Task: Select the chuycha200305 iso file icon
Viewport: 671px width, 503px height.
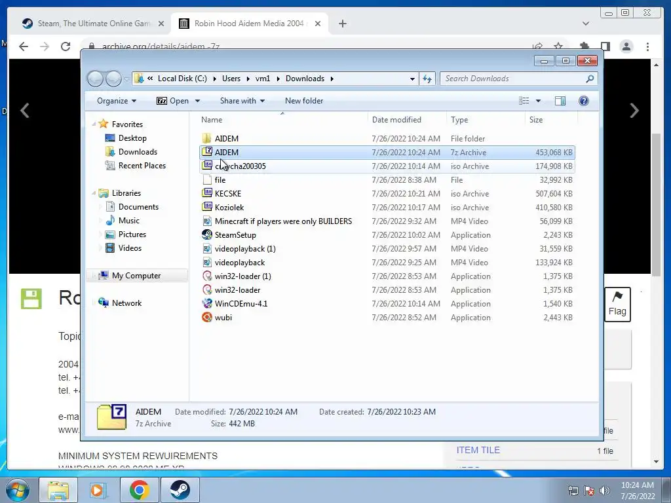Action: point(207,166)
